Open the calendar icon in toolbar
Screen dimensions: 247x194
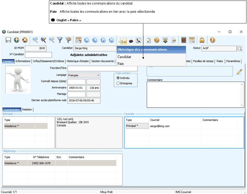[192, 40]
